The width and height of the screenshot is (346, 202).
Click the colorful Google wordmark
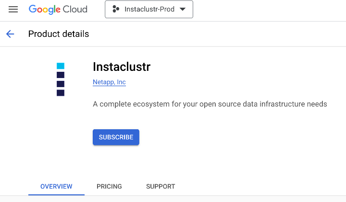[x=44, y=10]
